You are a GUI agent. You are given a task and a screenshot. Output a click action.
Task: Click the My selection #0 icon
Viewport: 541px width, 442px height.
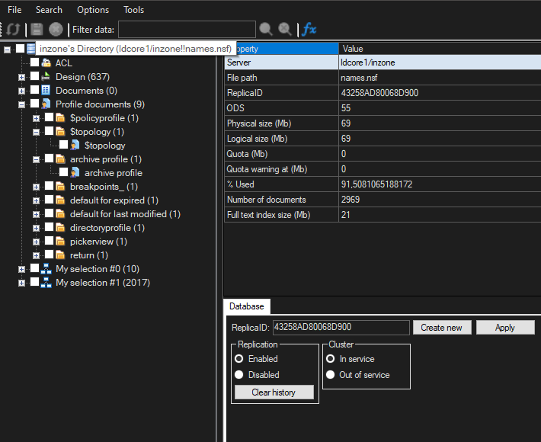click(46, 269)
